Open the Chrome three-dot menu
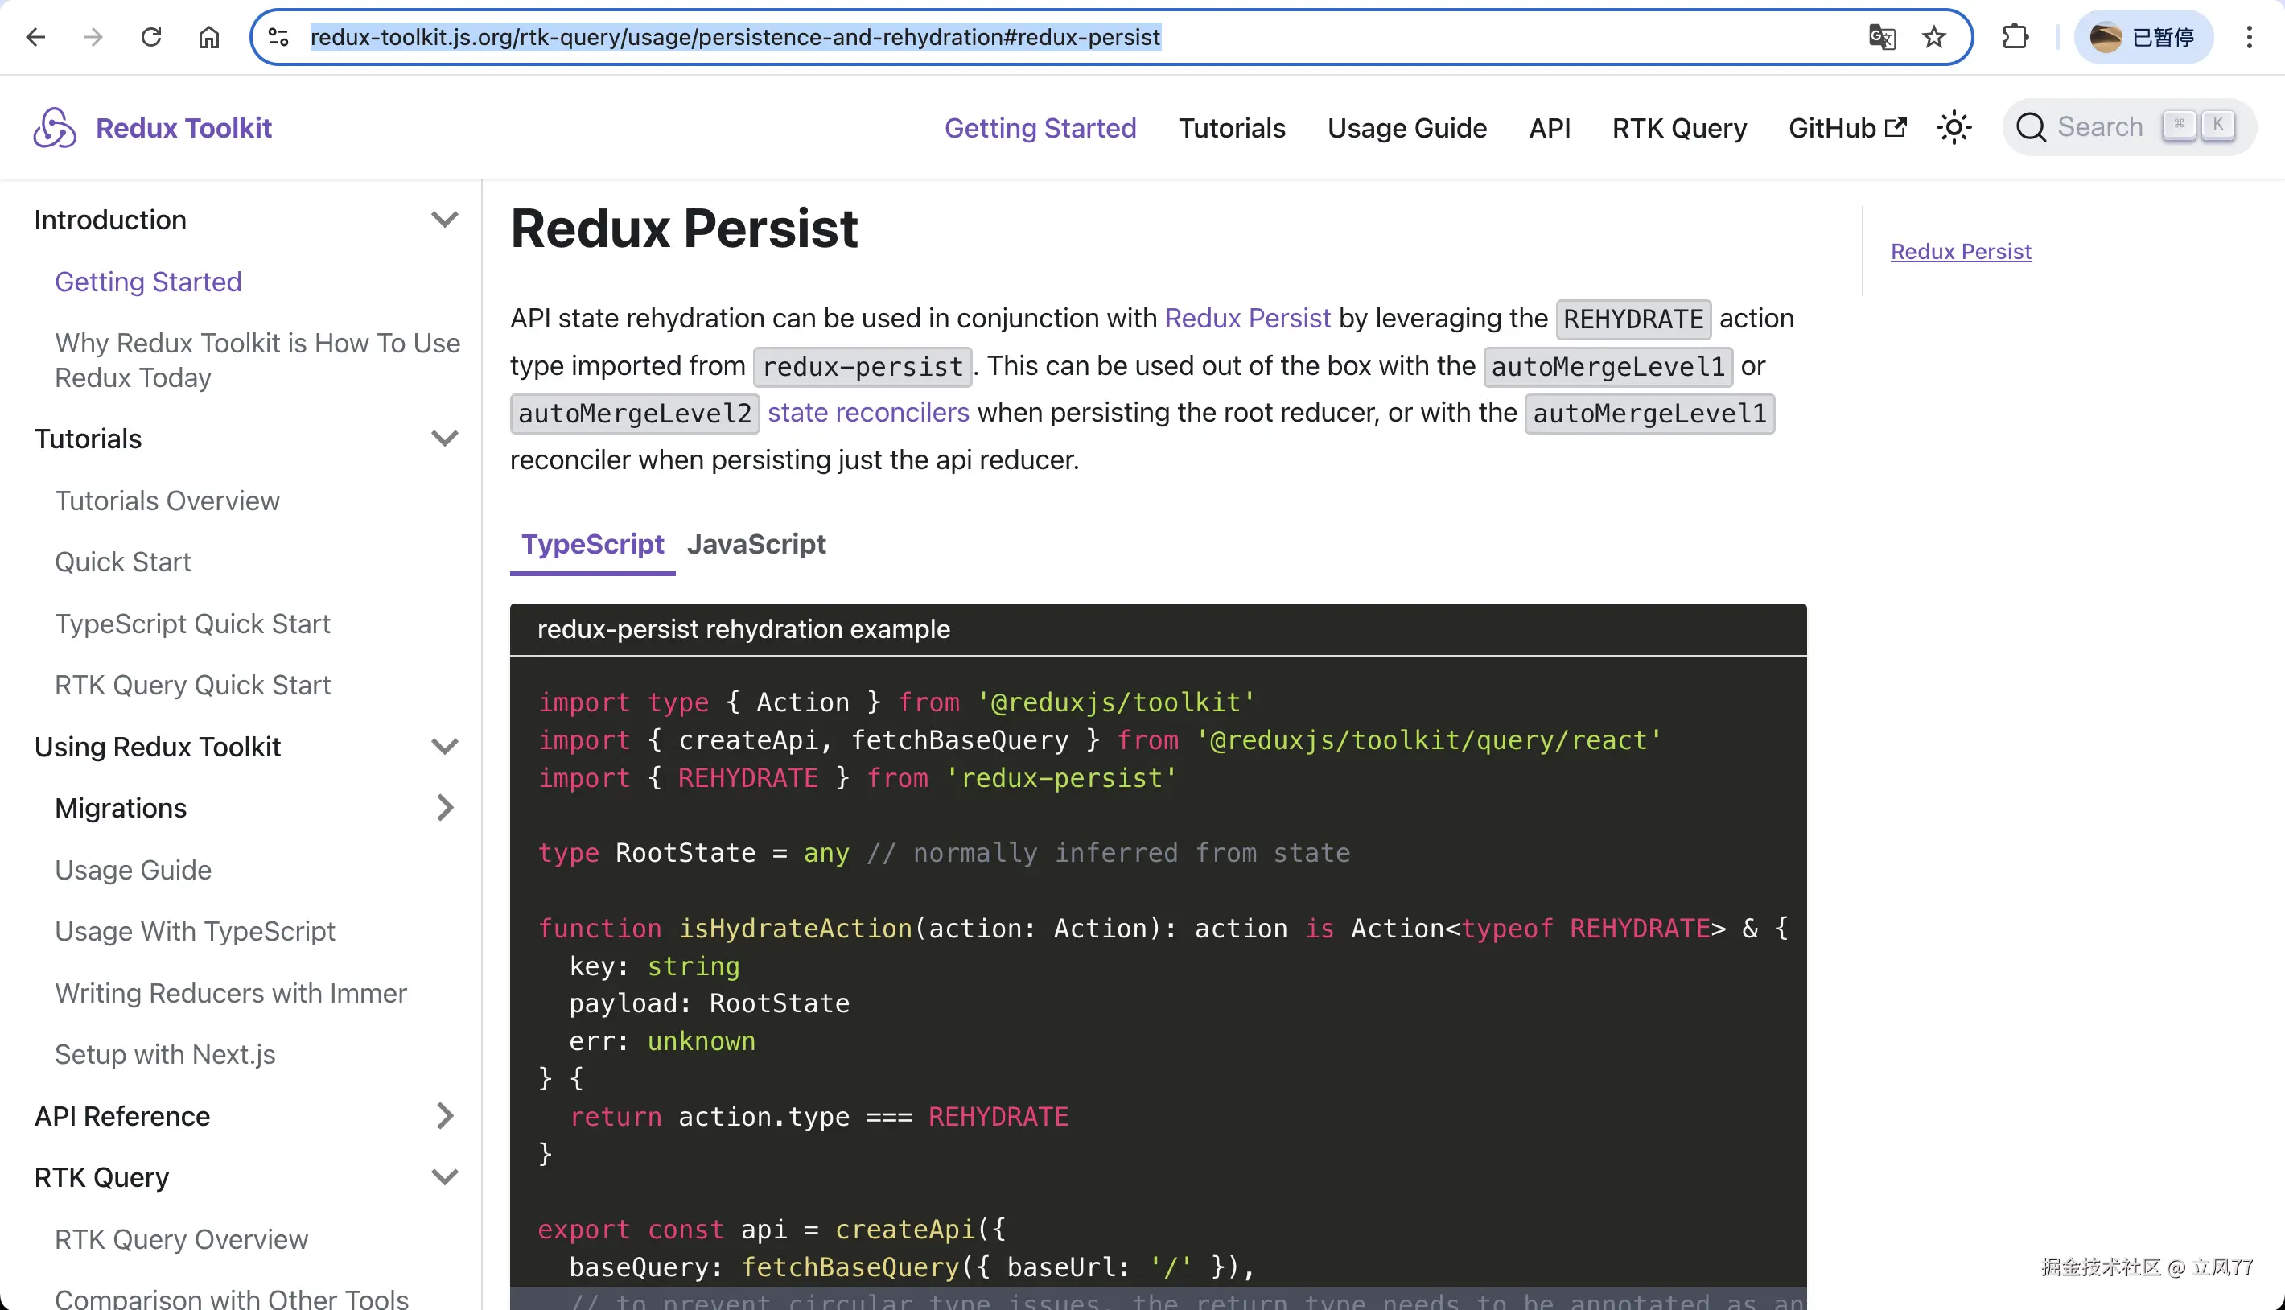Viewport: 2285px width, 1310px height. 2249,37
